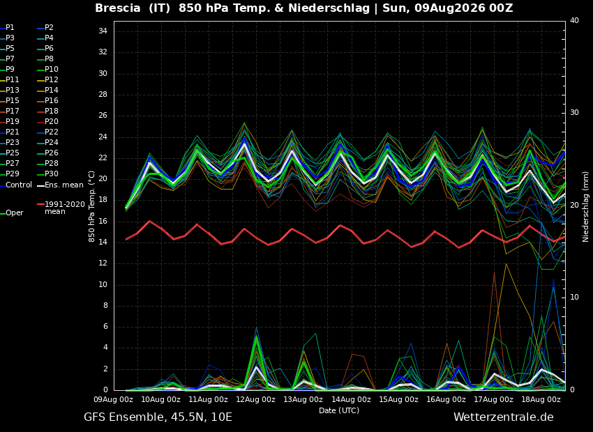The image size is (593, 432).
Task: Click the "11Aug 00z" date label
Action: [209, 399]
